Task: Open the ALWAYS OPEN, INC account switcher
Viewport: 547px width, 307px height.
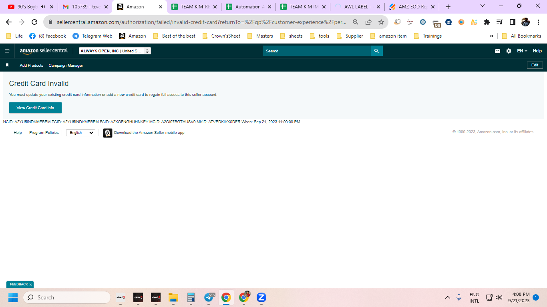Action: click(x=115, y=51)
